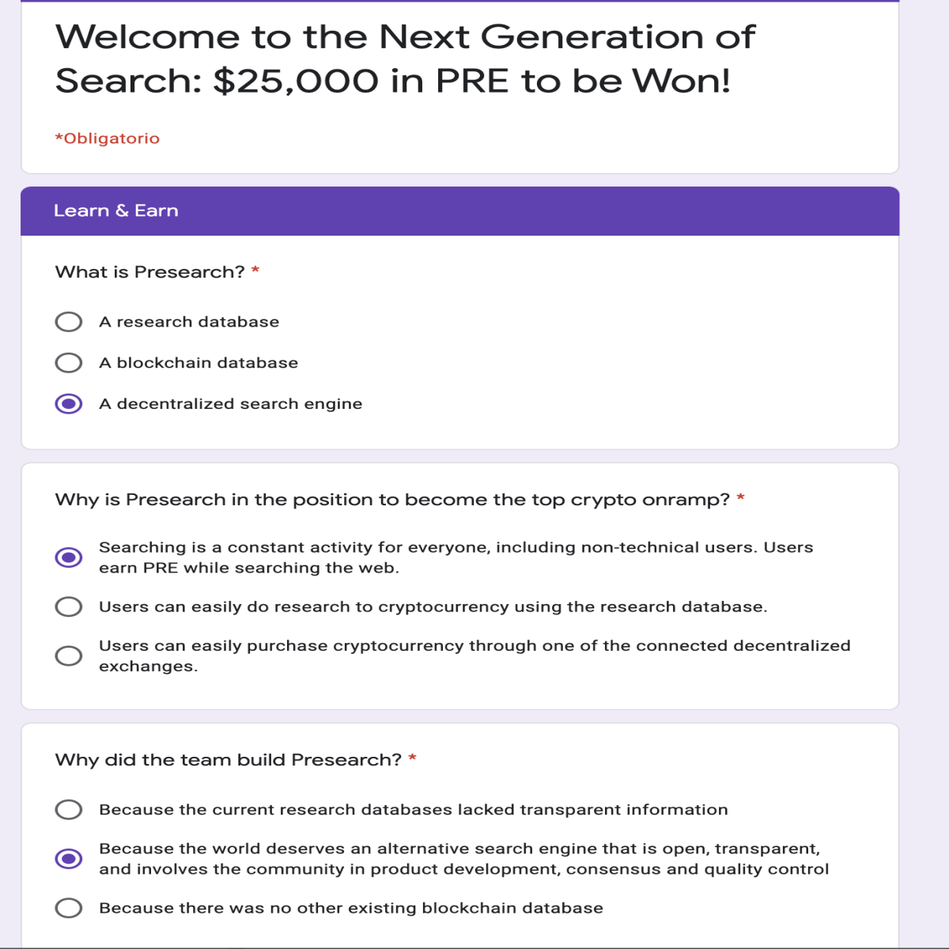
Task: Click the 'Why did the team build Presearch?' question
Action: coord(229,760)
